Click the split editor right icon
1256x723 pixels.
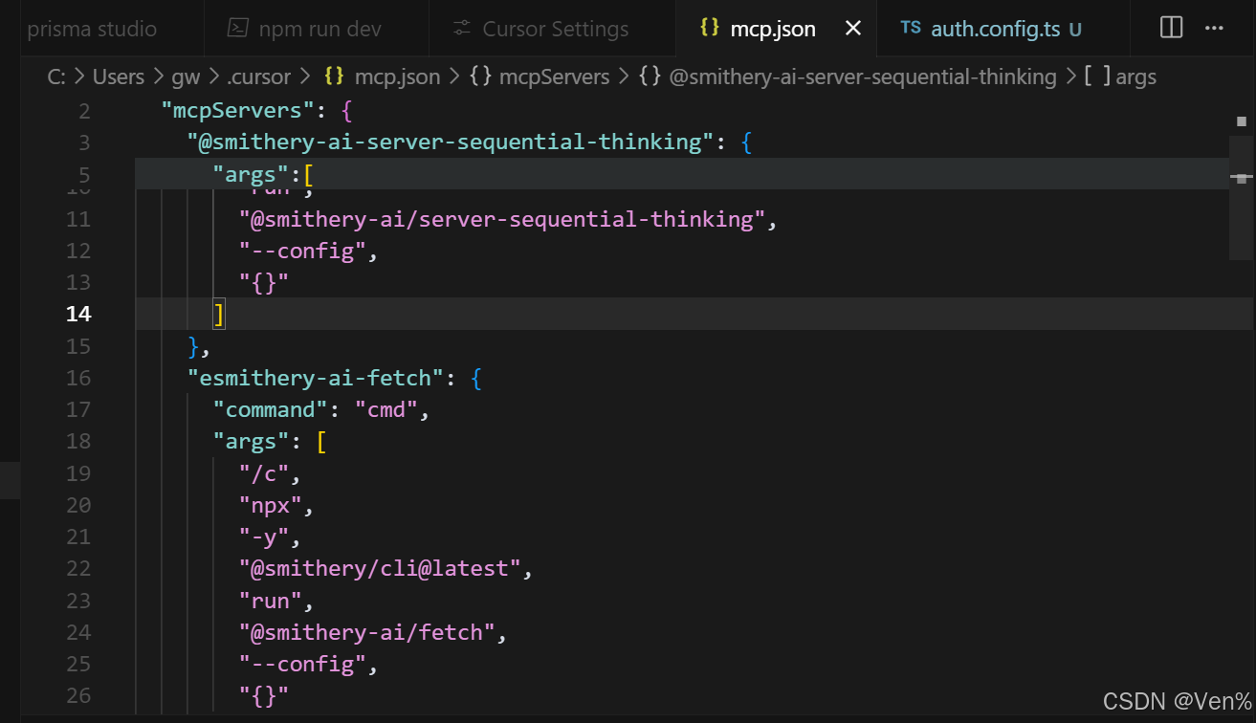coord(1171,28)
